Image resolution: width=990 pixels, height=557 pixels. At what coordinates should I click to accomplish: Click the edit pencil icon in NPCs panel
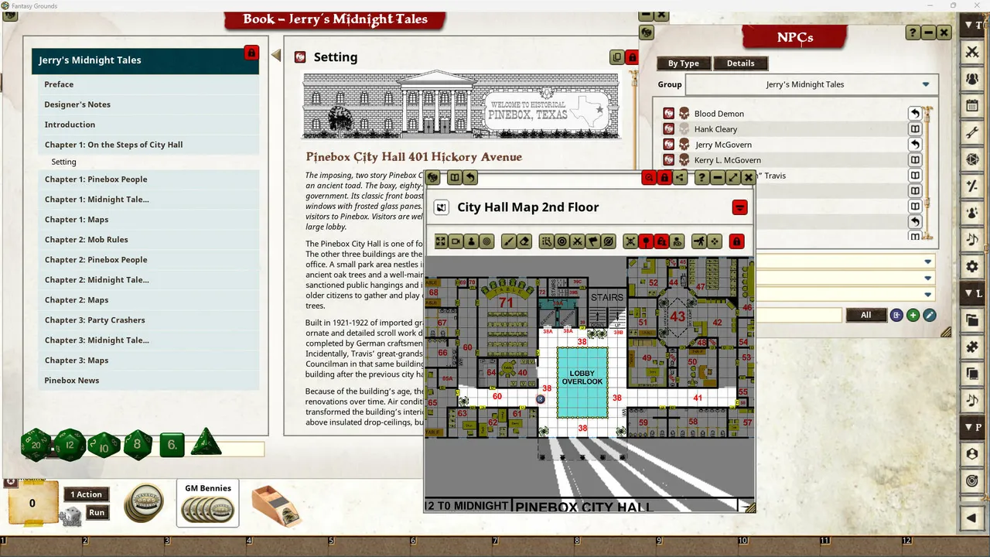(929, 315)
